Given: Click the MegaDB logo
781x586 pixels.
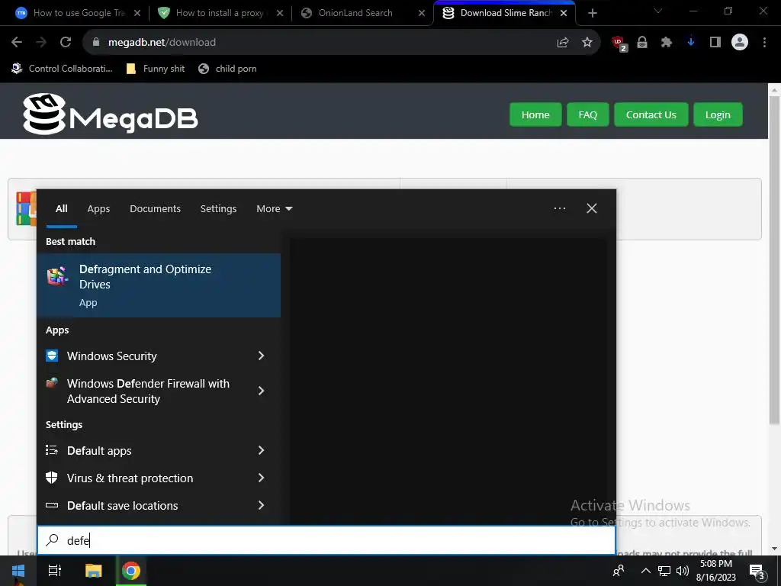Looking at the screenshot, I should [x=111, y=114].
